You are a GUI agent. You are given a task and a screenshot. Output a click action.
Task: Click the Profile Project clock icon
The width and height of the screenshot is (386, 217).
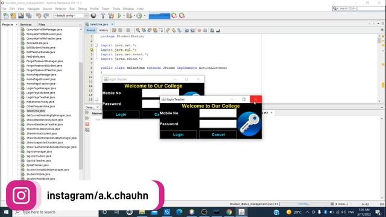(139, 16)
